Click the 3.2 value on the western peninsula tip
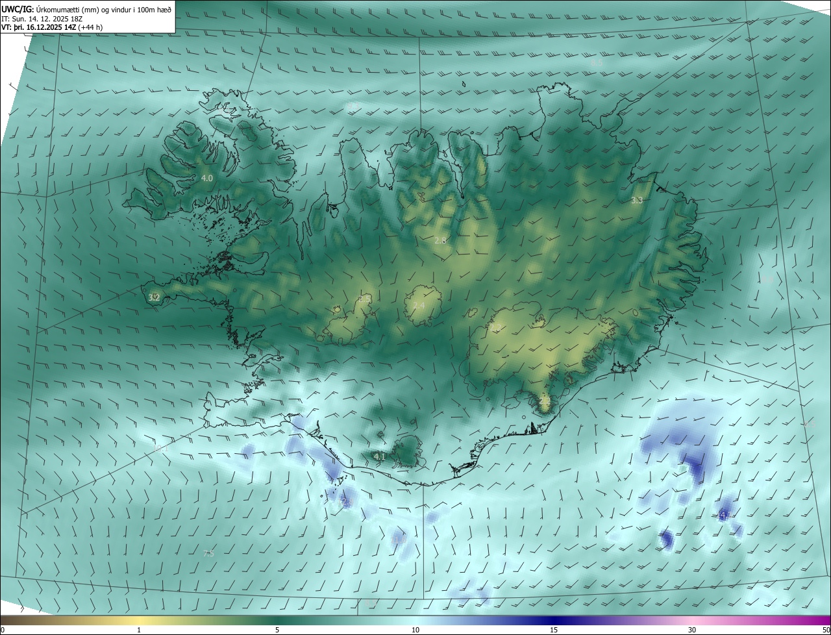Viewport: 831px width, 635px height. tap(154, 297)
